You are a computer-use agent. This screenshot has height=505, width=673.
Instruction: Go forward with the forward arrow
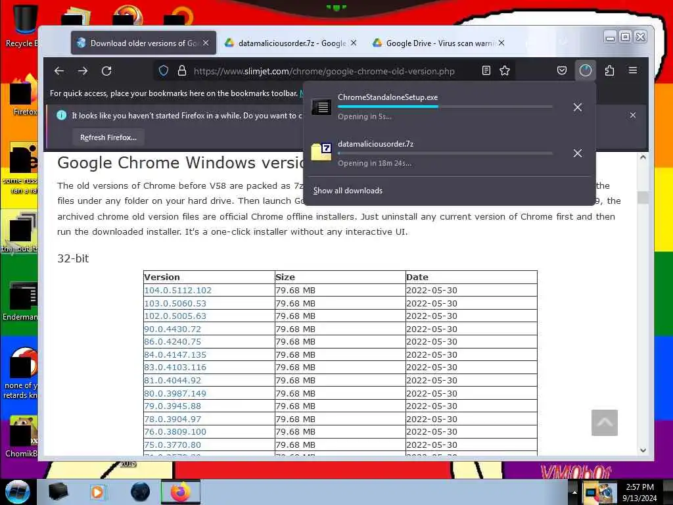(83, 71)
